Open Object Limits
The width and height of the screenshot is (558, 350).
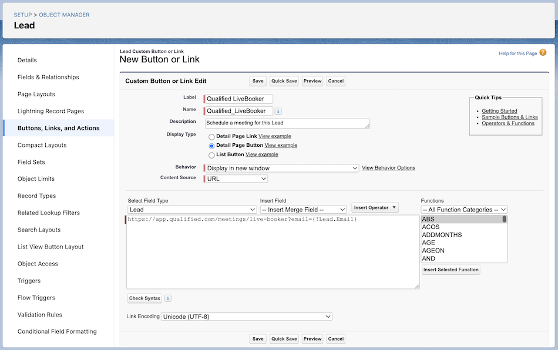click(36, 179)
